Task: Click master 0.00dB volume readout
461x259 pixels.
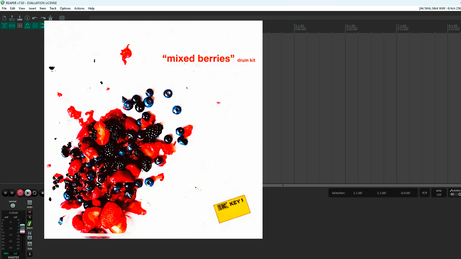Action: coord(13,213)
